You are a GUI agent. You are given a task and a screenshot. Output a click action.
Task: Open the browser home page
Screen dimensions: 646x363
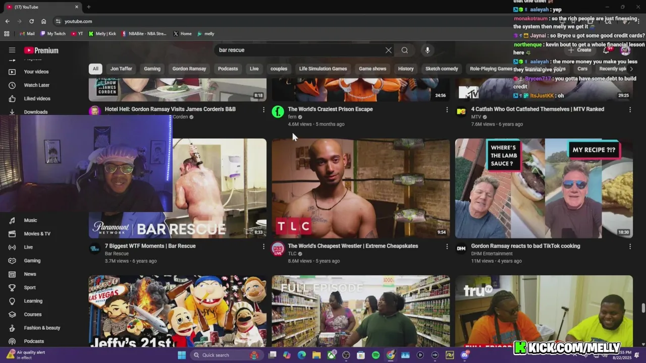[43, 21]
